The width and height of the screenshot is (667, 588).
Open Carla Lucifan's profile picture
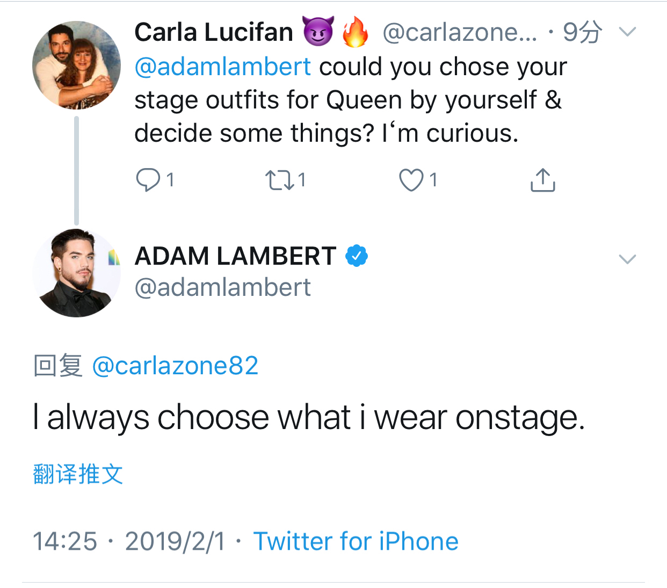pos(76,65)
